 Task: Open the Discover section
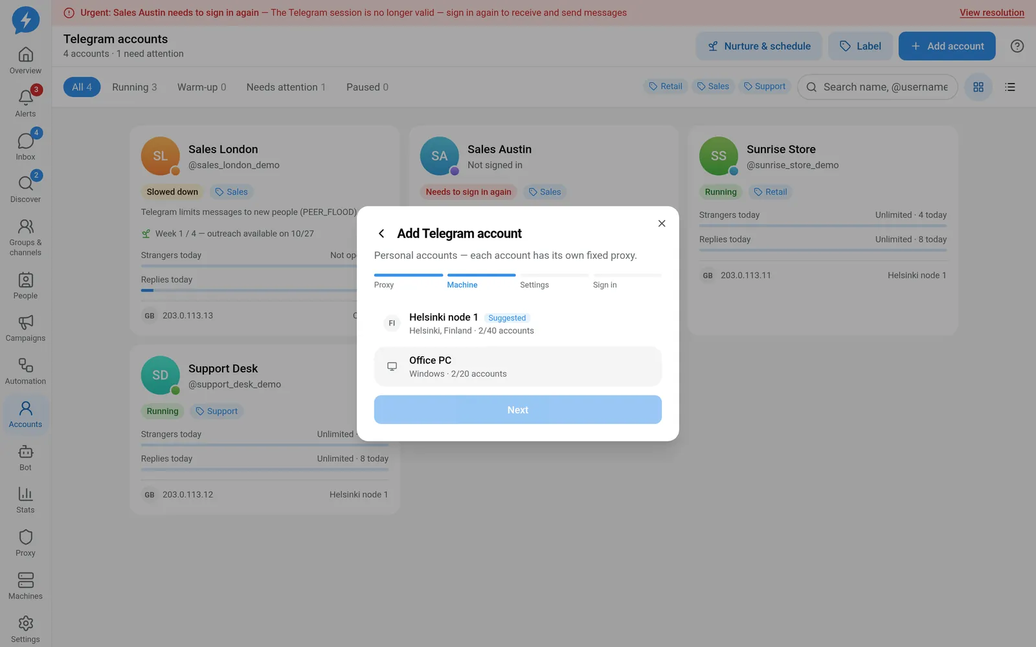tap(25, 190)
